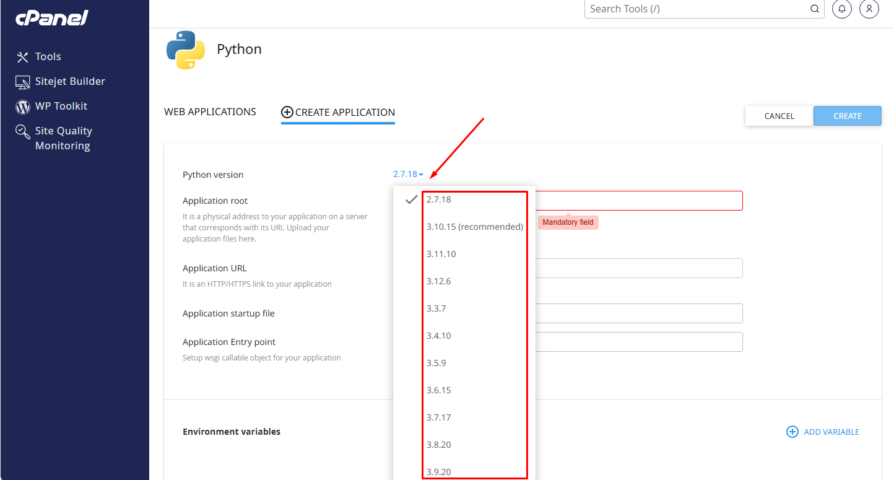The height and width of the screenshot is (480, 894).
Task: Select the WP Toolkit WordPress icon
Action: click(x=22, y=106)
